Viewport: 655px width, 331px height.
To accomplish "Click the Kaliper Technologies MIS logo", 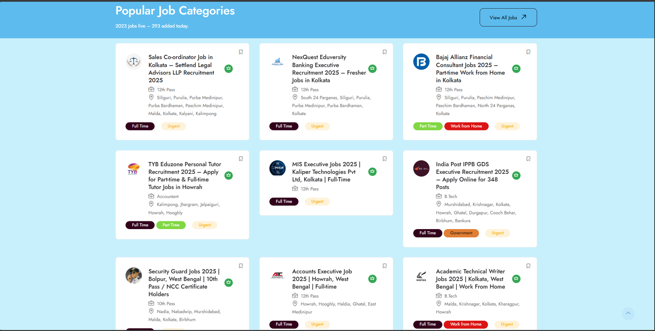I will [278, 168].
